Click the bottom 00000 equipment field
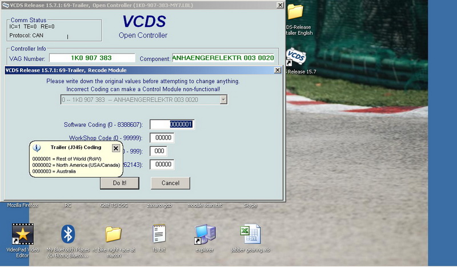Image resolution: width=457 pixels, height=267 pixels. (162, 165)
